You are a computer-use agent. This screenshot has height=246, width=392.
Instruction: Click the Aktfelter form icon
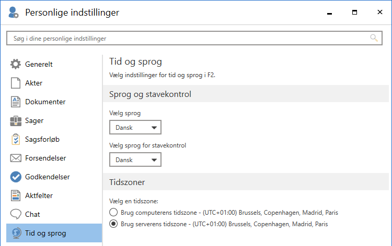16,195
